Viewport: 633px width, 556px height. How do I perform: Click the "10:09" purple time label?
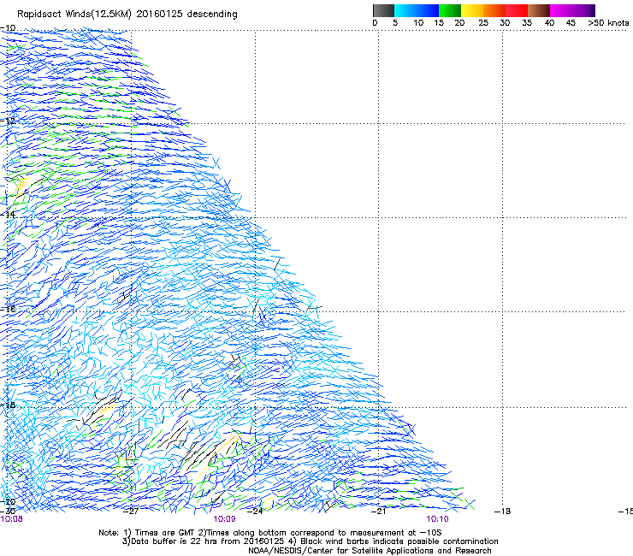(224, 519)
